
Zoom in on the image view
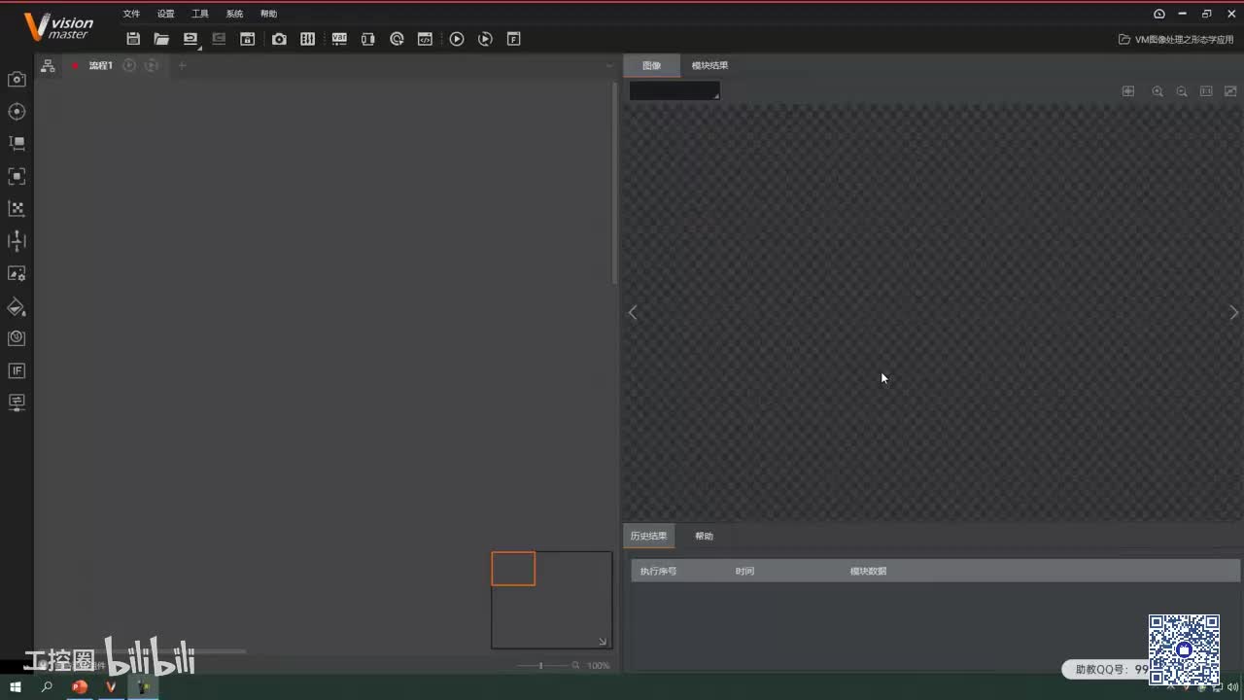click(1158, 90)
